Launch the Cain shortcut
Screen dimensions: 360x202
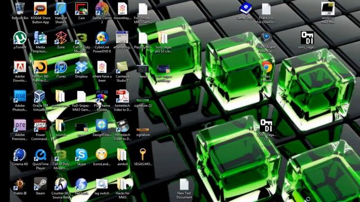pos(82,8)
